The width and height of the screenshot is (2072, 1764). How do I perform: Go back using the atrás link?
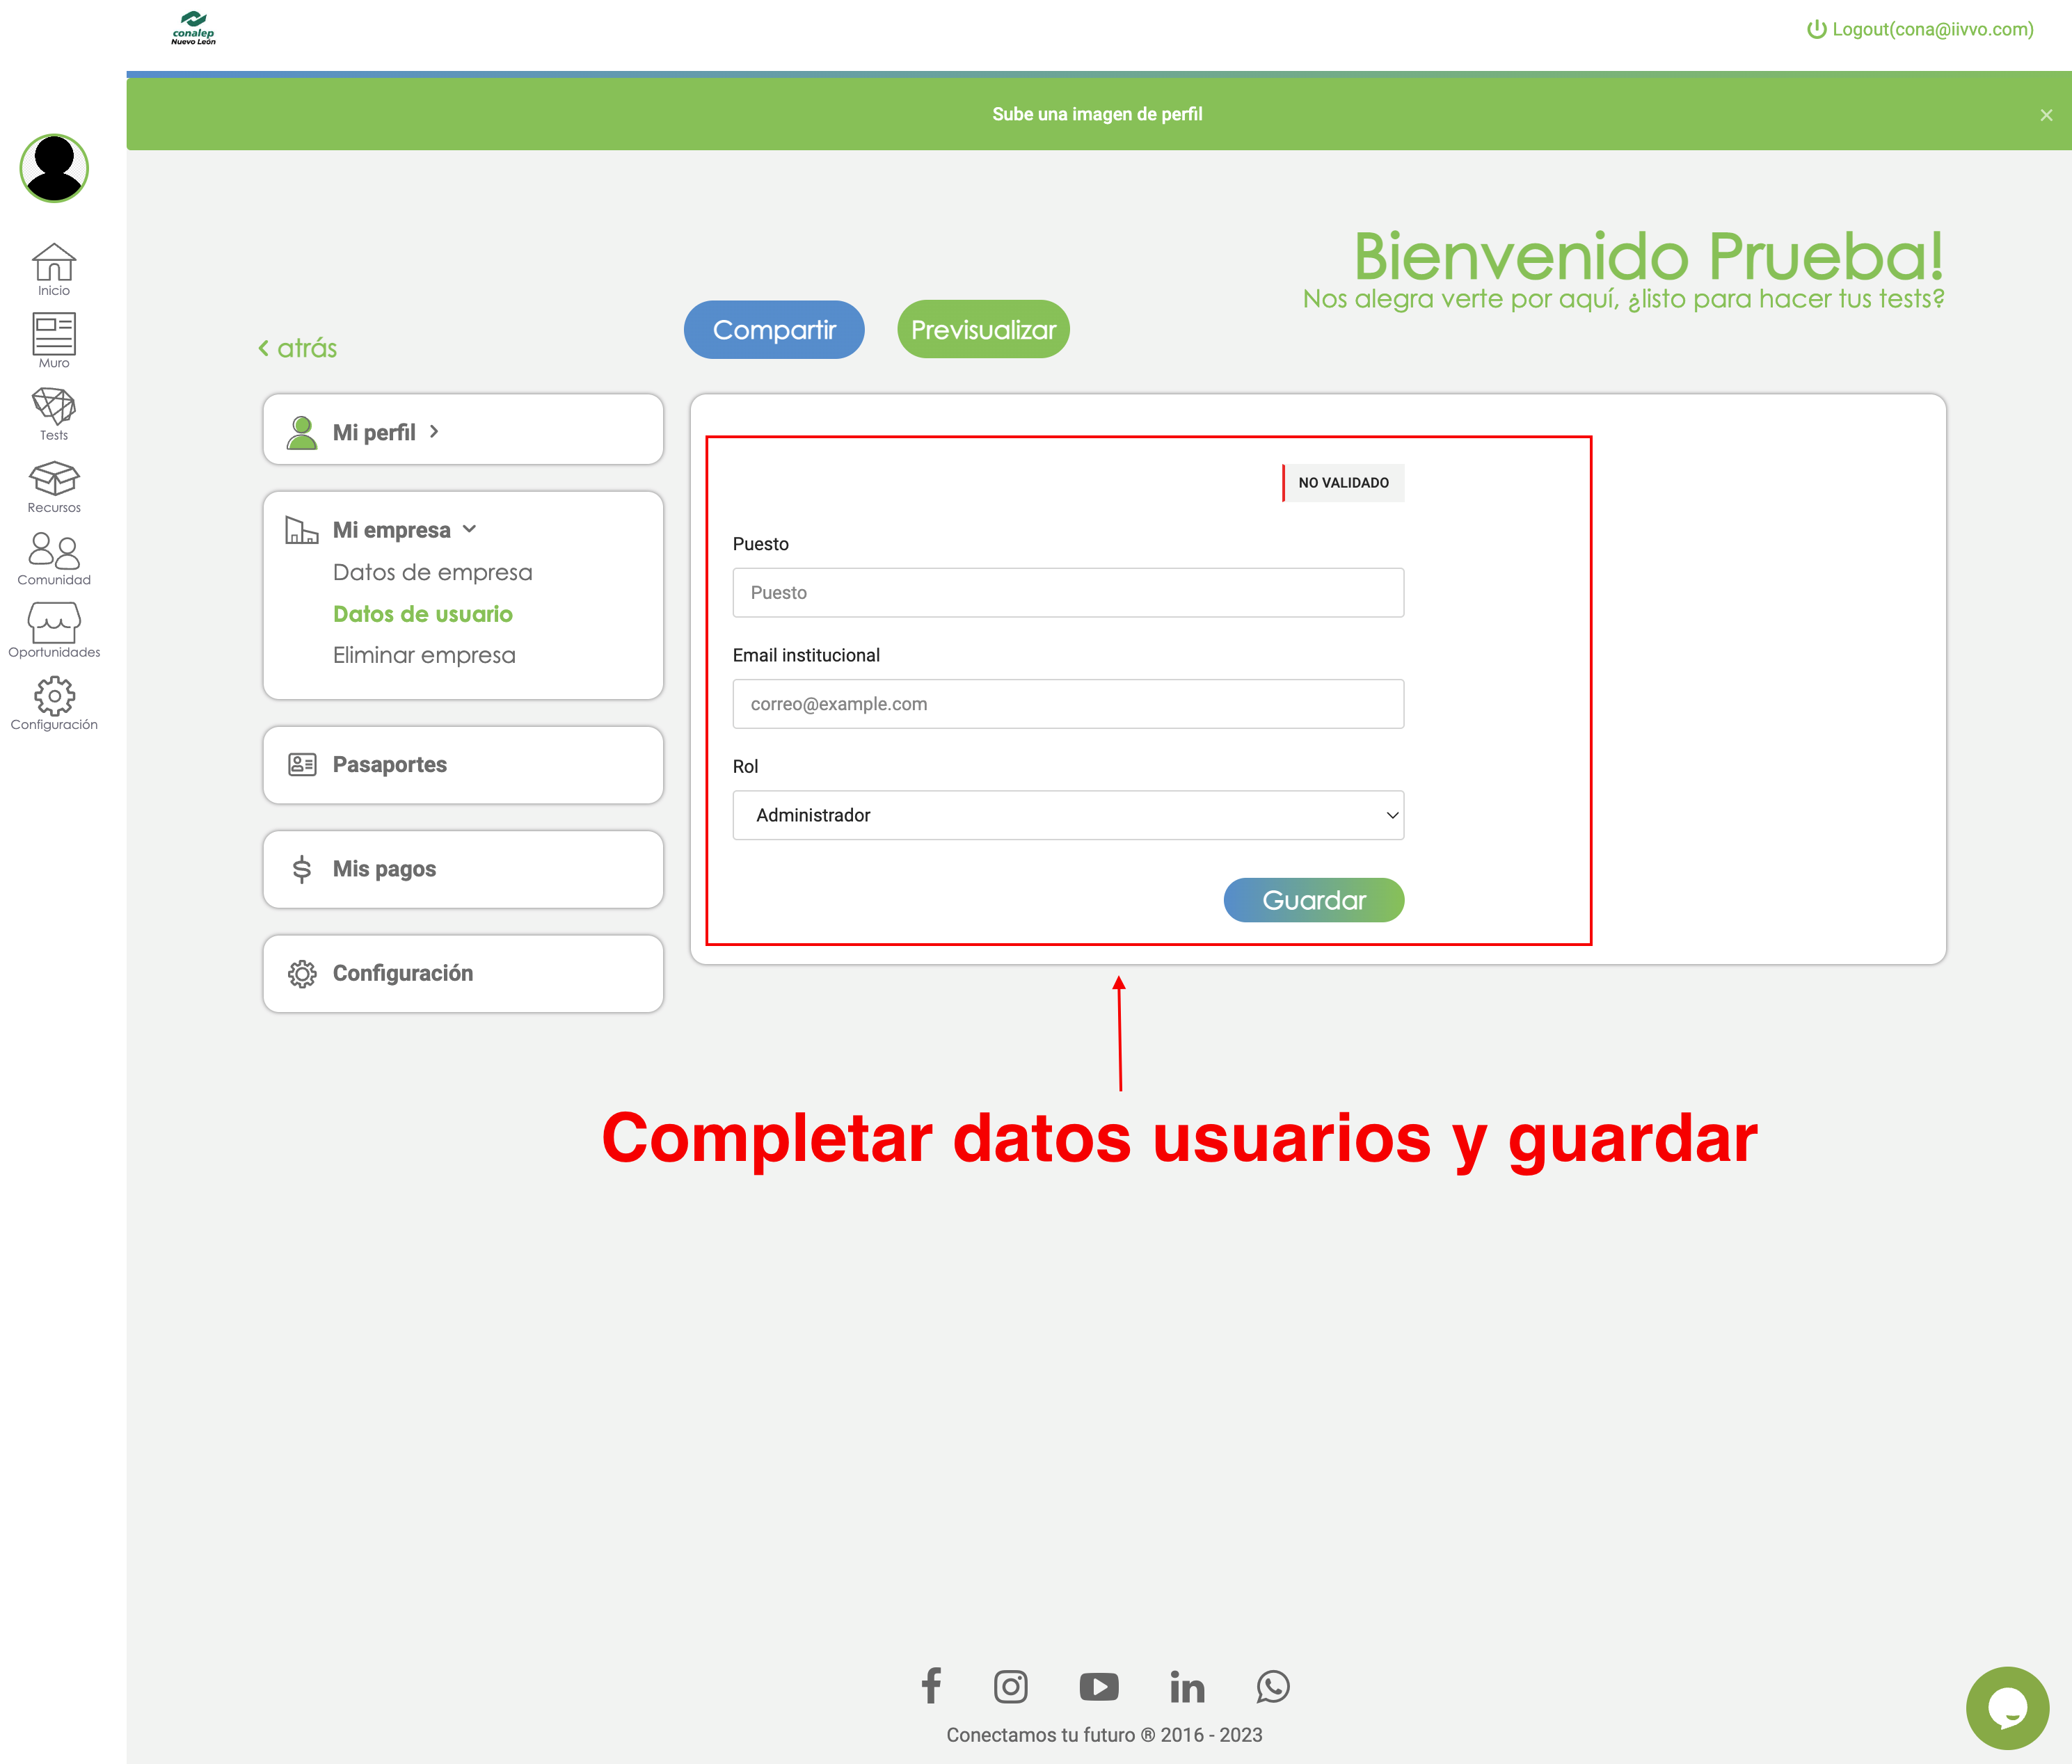[x=297, y=348]
